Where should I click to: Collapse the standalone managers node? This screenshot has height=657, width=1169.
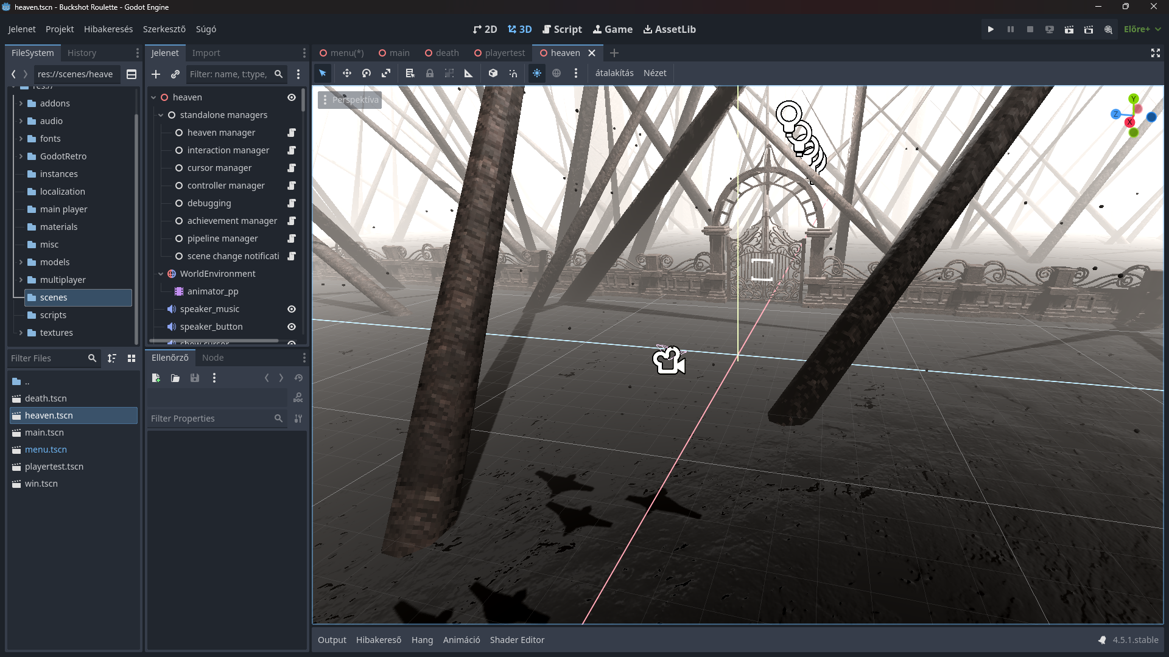[161, 115]
